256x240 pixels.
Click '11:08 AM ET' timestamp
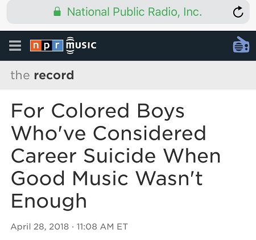click(x=102, y=226)
